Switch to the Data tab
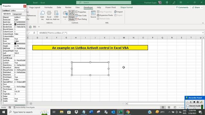The width and height of the screenshot is (205, 115). 59,7
